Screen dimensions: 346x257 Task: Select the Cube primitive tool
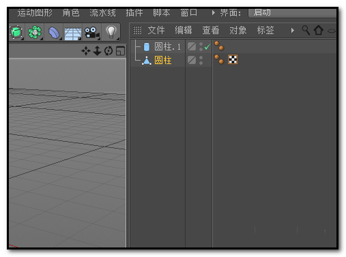pyautogui.click(x=16, y=32)
